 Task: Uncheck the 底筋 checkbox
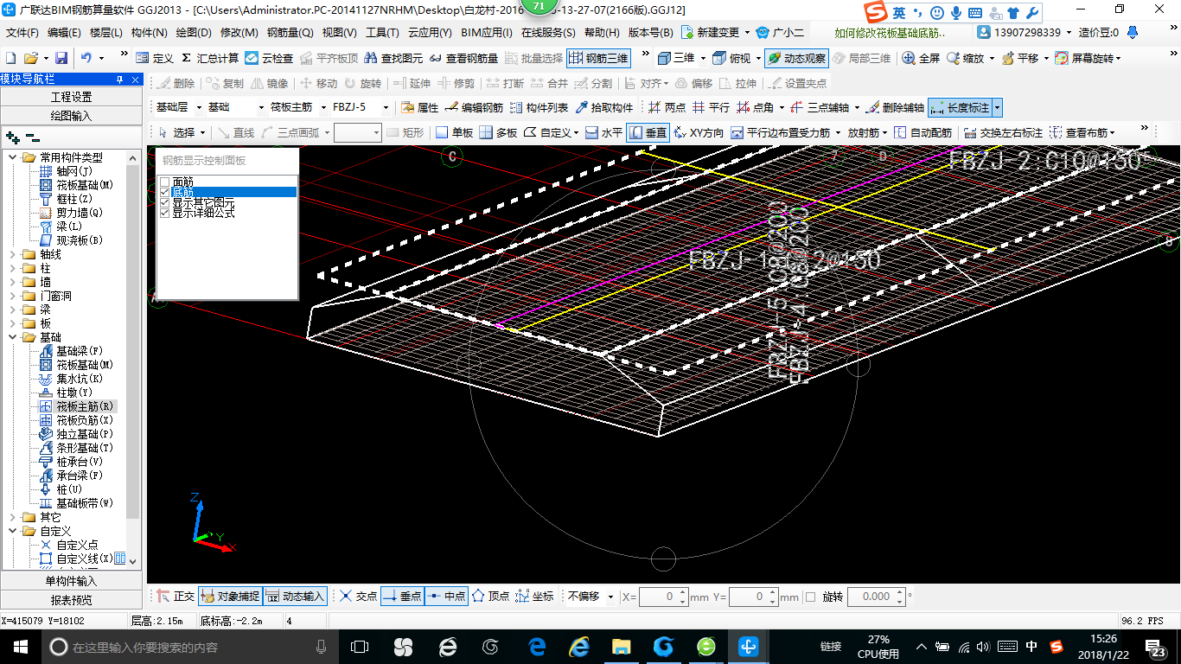164,192
